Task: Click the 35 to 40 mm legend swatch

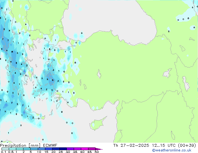Action: (x=77, y=149)
